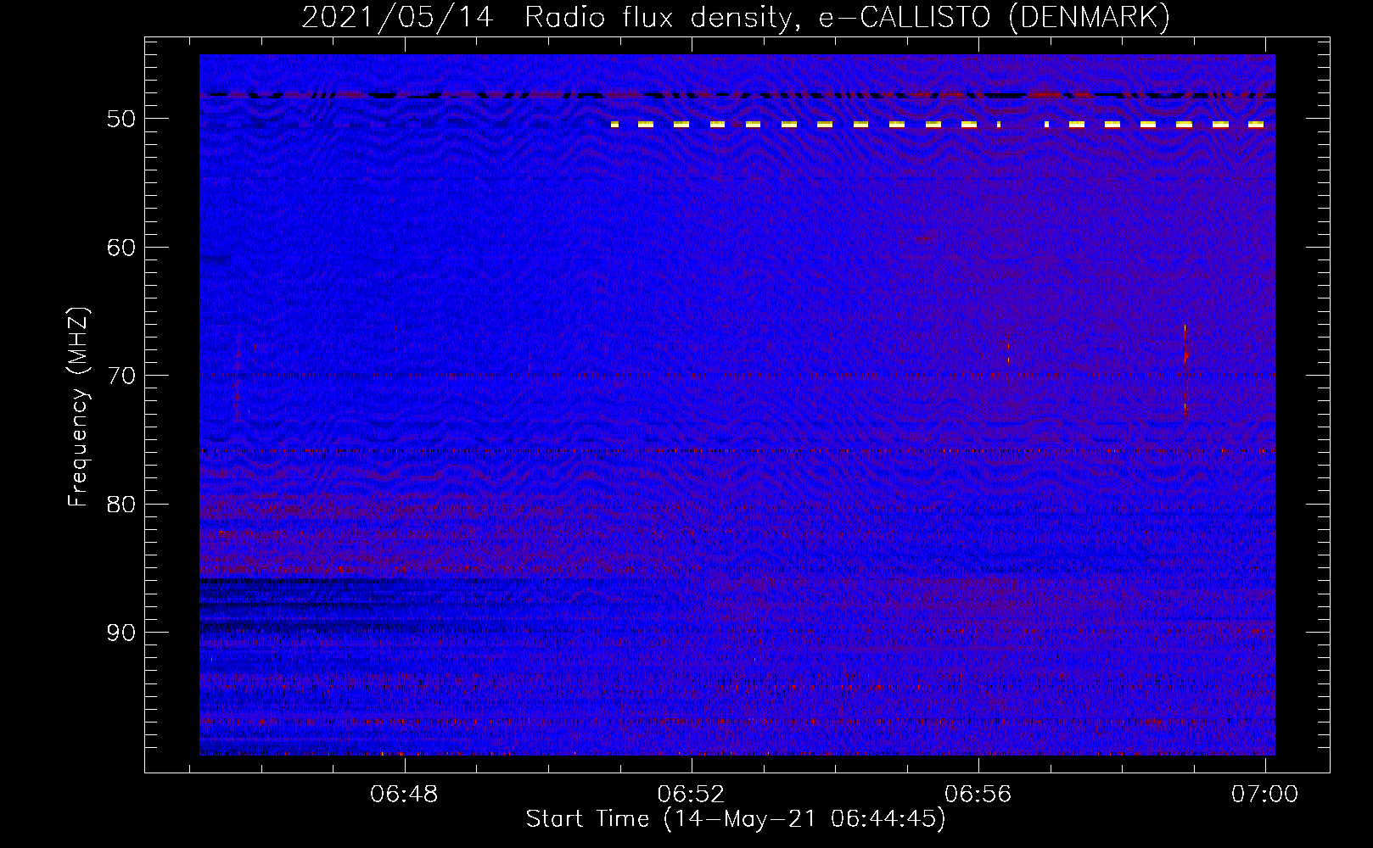Click the 90 frequency tick label
1373x848 pixels.
pos(121,633)
